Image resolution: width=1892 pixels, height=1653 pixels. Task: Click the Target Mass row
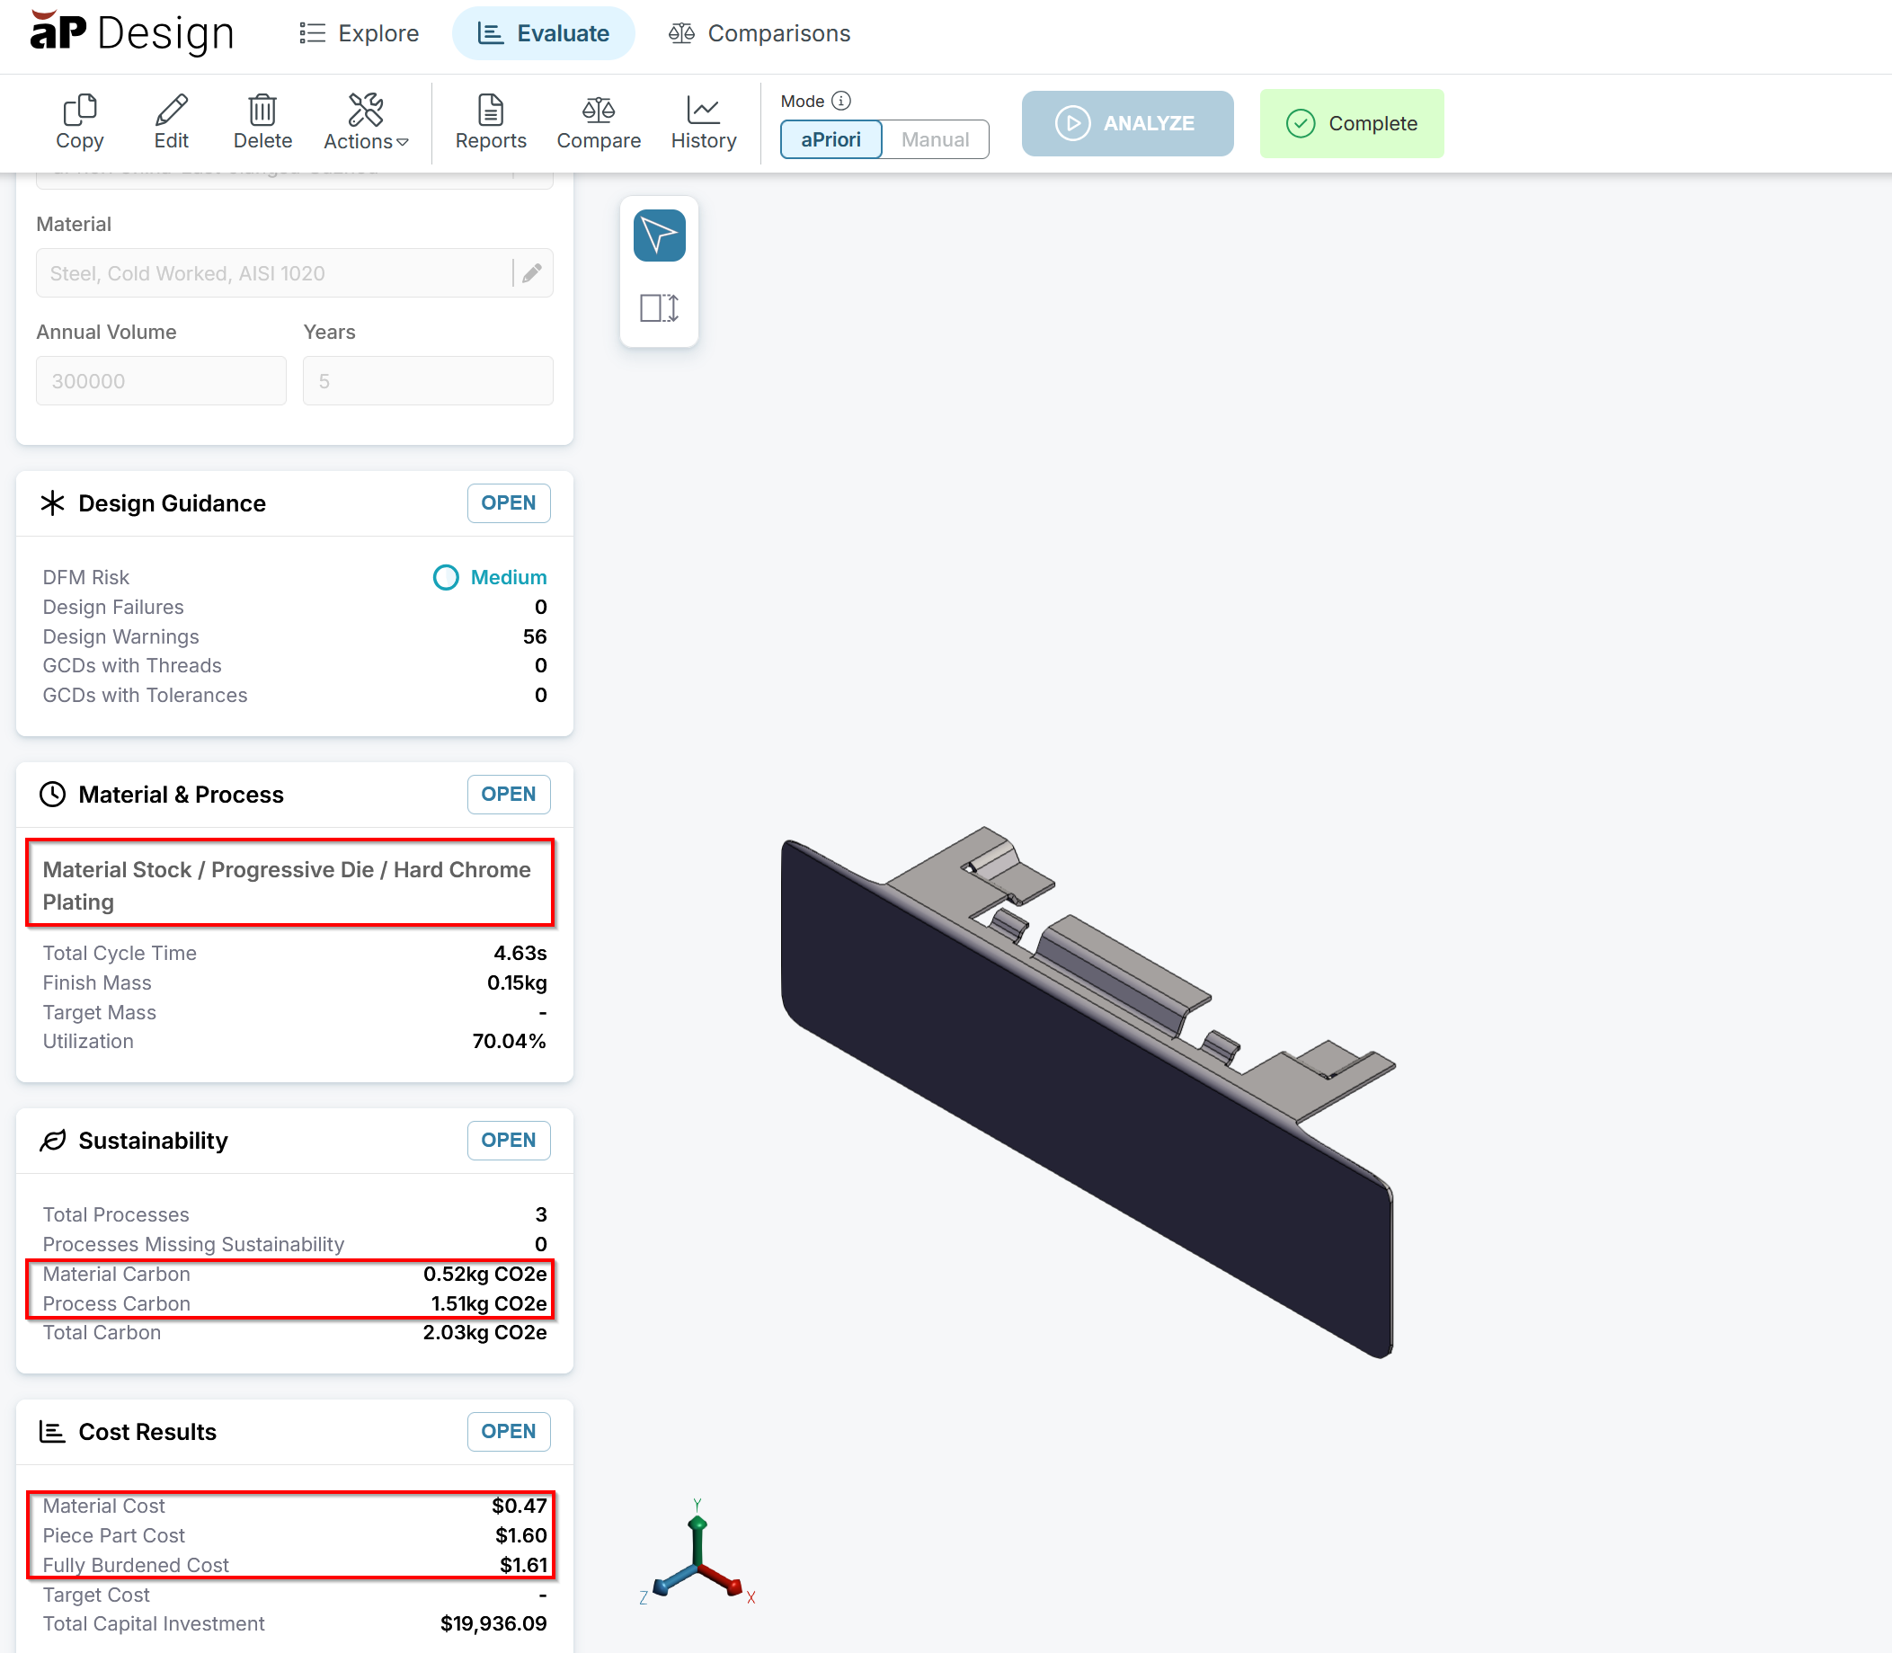pos(294,1012)
